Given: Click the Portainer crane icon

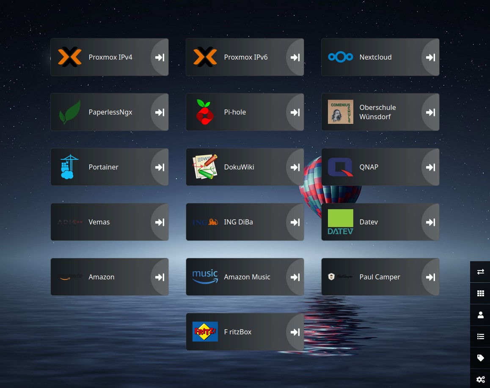Looking at the screenshot, I should point(69,167).
